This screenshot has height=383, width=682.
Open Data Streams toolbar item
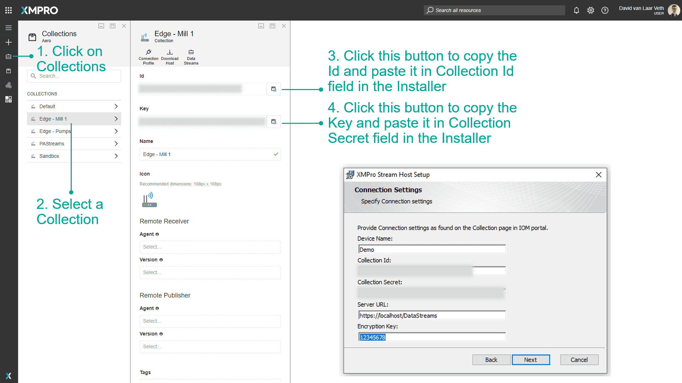pos(191,57)
